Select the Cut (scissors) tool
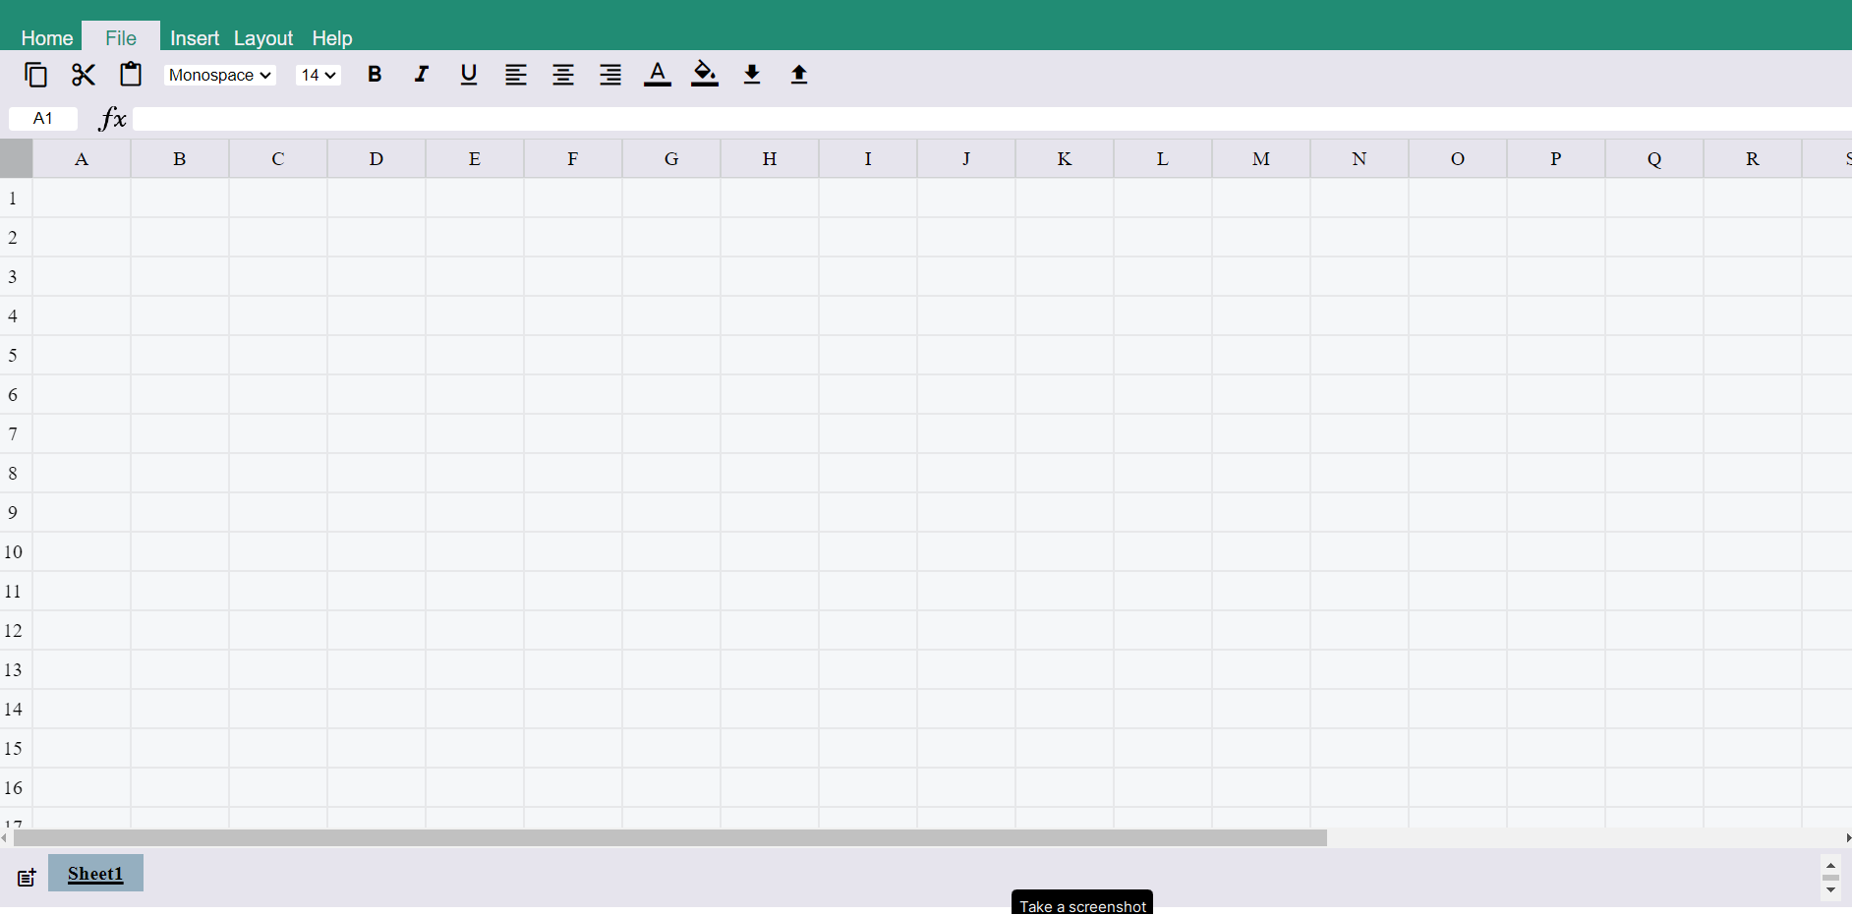Screen dimensions: 1853x915 pyautogui.click(x=84, y=75)
